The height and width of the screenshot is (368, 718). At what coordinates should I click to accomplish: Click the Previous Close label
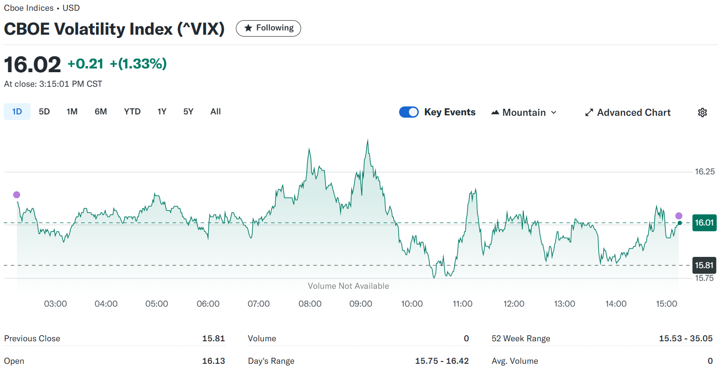pos(32,338)
